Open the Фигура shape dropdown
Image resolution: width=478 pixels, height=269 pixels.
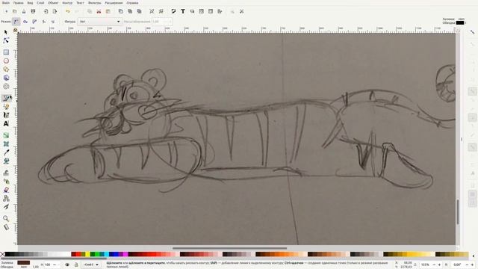(99, 22)
